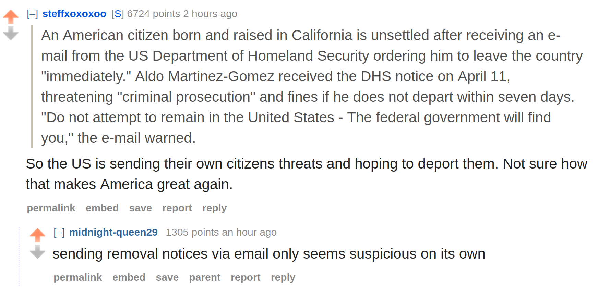
Task: Save midnight-queen29's comment
Action: (x=167, y=277)
